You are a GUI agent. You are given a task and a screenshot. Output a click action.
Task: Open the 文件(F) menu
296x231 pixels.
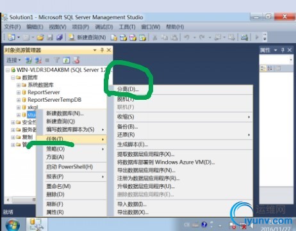(x=13, y=27)
